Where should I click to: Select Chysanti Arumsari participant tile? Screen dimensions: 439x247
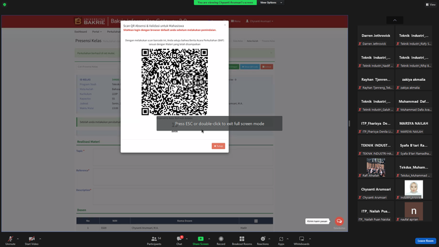point(376,189)
